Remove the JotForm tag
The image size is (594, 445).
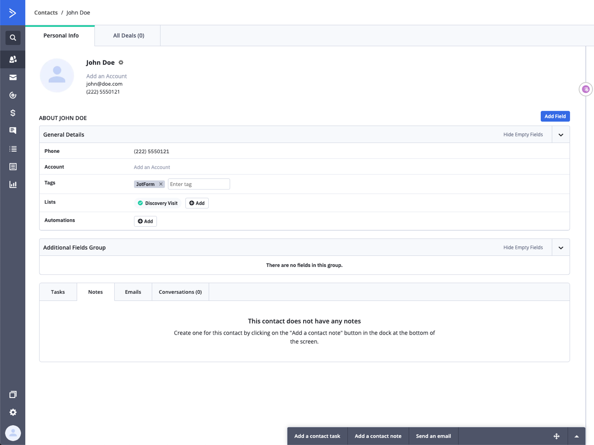(x=161, y=184)
